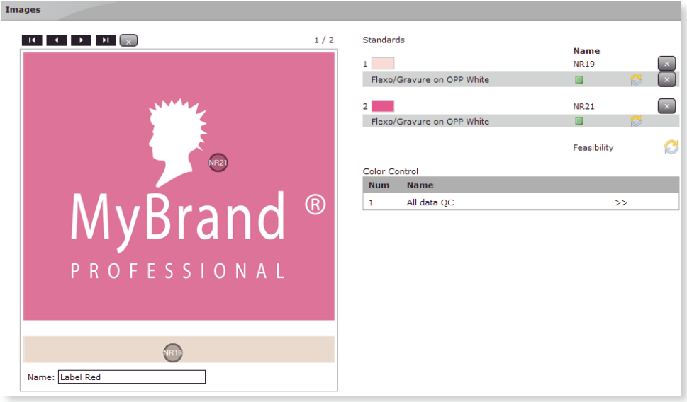Go to the first image
The width and height of the screenshot is (687, 402).
[x=32, y=40]
